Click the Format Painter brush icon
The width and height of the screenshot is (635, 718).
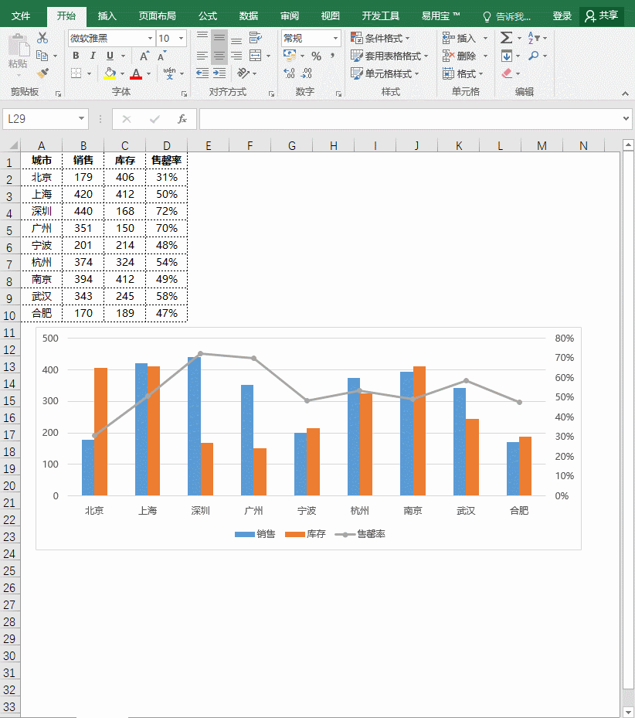point(42,73)
